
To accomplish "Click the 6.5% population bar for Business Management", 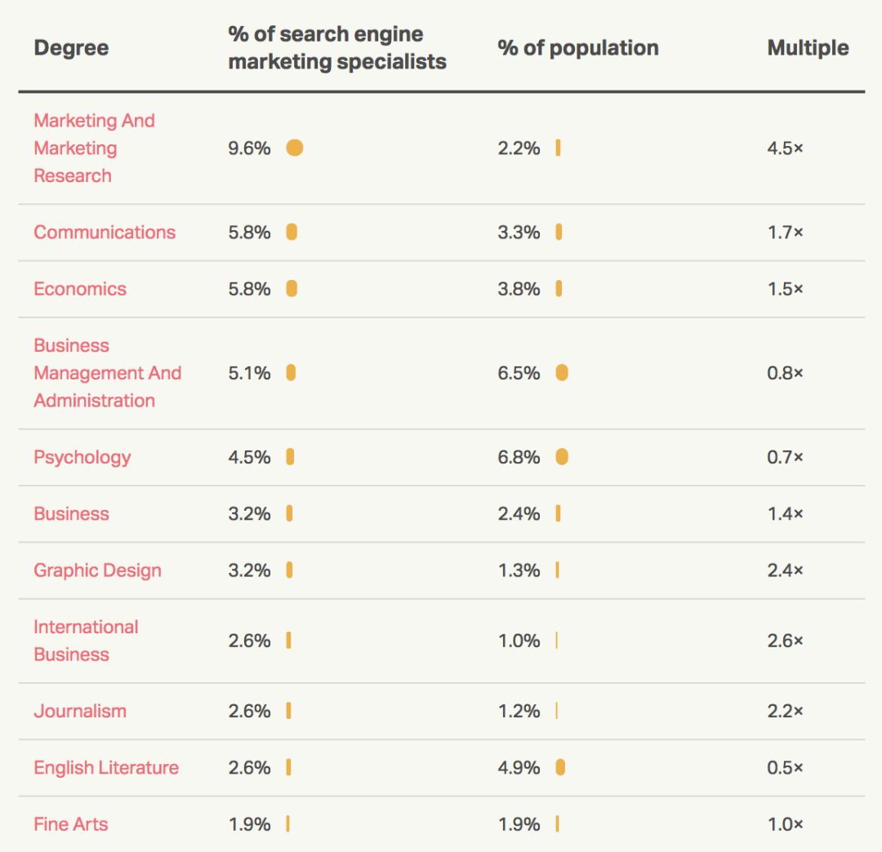I will click(x=562, y=373).
